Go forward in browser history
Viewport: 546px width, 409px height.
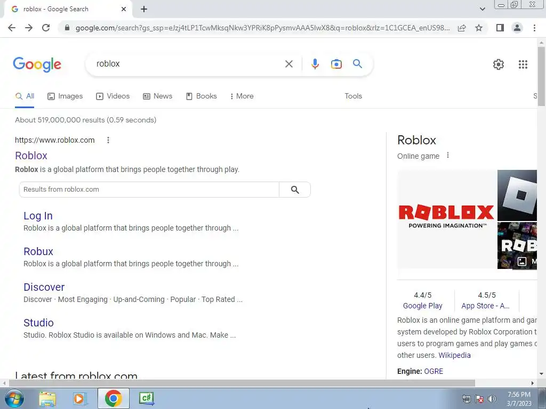[29, 28]
